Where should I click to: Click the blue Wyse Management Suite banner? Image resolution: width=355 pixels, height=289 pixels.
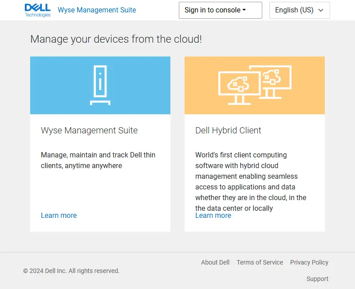pyautogui.click(x=100, y=85)
